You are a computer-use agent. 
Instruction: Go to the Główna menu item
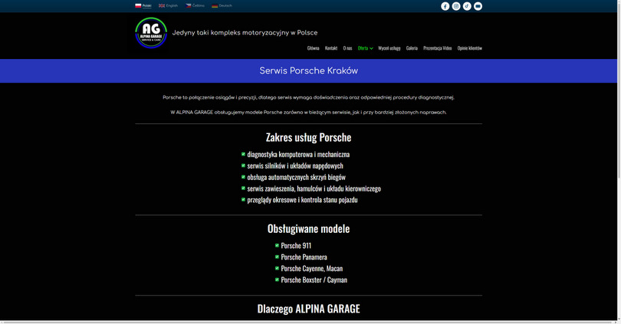click(x=313, y=47)
